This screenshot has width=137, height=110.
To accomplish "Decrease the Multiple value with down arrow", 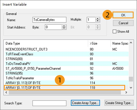I will pos(98,21).
